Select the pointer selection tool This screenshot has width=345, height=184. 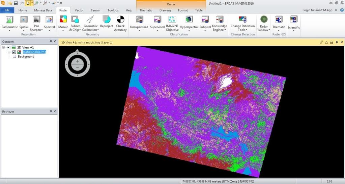coord(28,3)
